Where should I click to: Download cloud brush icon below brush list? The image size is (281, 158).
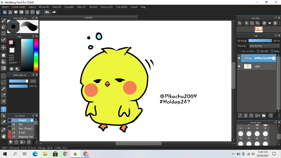pos(11,142)
